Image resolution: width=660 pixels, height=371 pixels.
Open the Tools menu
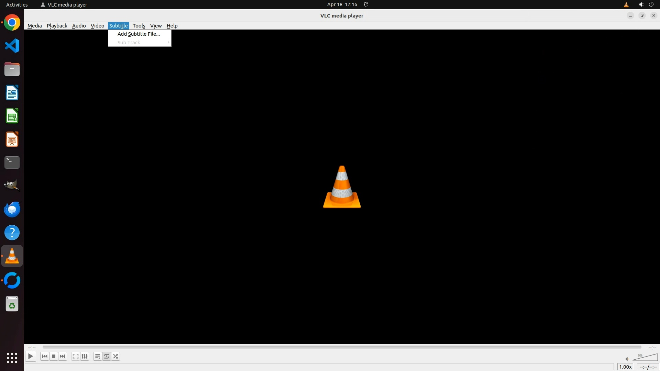point(139,26)
